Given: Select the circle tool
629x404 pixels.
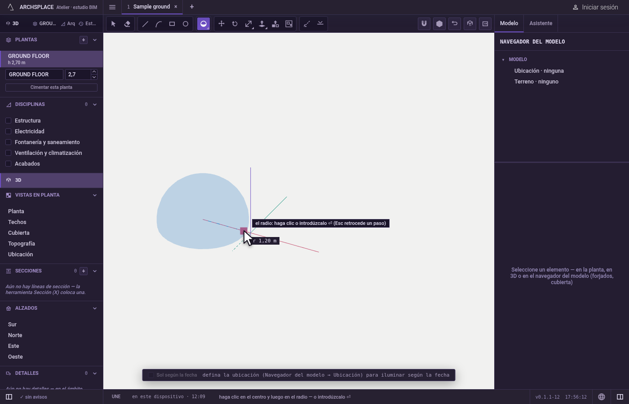Looking at the screenshot, I should [186, 24].
